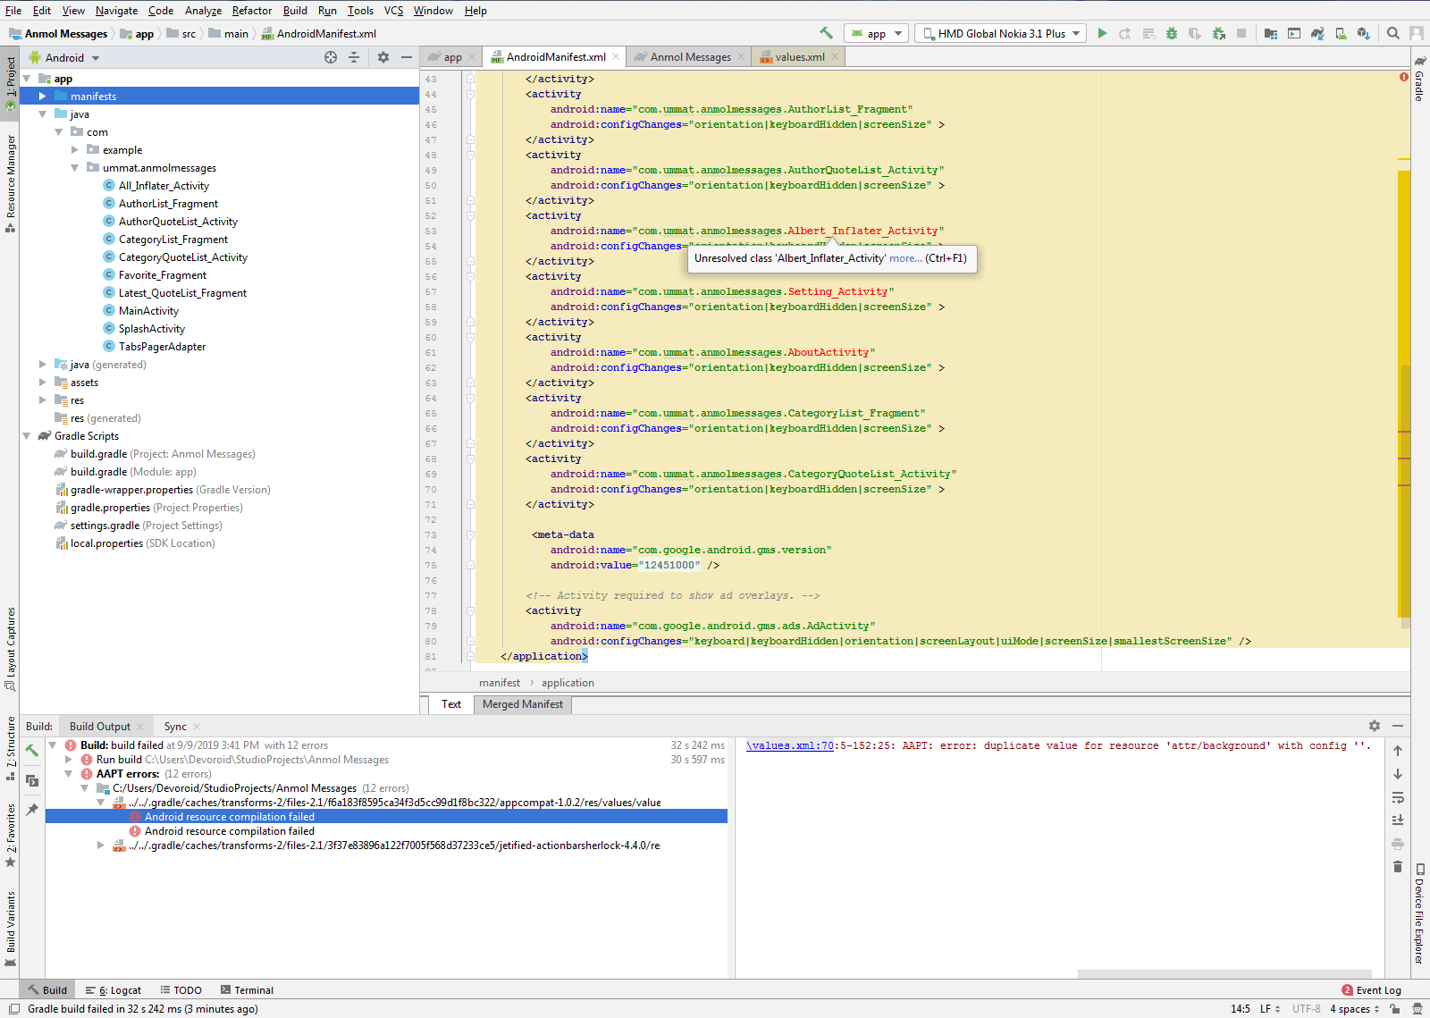Open Build Output settings gear icon
This screenshot has width=1430, height=1018.
(x=1374, y=726)
